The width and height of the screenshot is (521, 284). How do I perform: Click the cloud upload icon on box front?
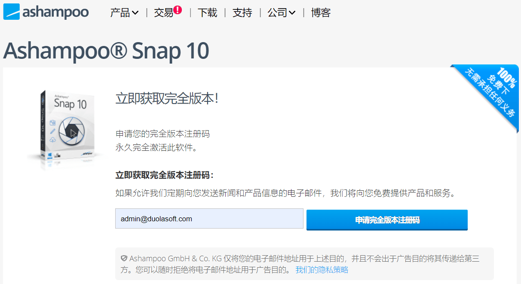click(x=52, y=140)
